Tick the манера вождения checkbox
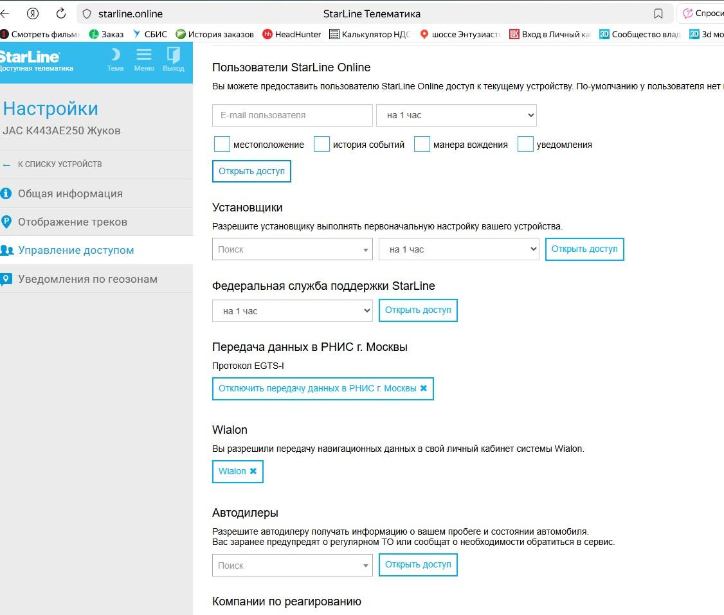The height and width of the screenshot is (615, 724). pos(422,145)
